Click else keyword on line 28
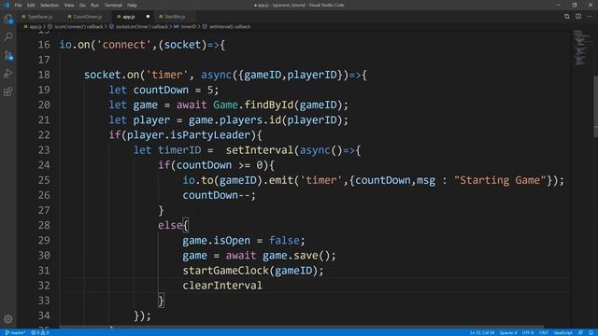Image resolution: width=598 pixels, height=336 pixels. 170,225
